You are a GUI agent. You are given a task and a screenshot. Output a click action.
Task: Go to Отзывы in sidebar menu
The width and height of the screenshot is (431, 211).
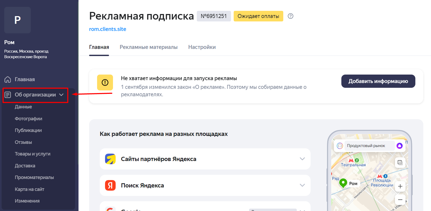coord(23,142)
